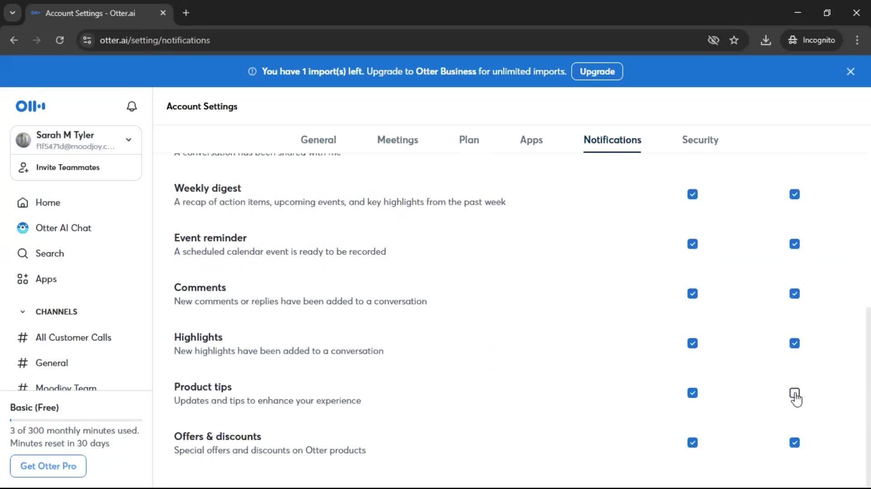Enable second Product tips checkbox
The height and width of the screenshot is (489, 871).
click(794, 393)
